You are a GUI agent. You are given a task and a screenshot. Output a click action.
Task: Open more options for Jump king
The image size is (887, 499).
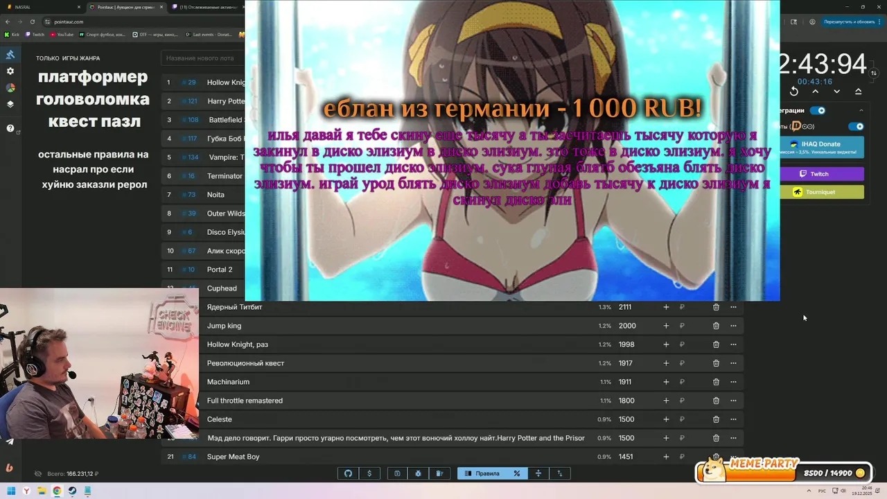click(x=733, y=326)
